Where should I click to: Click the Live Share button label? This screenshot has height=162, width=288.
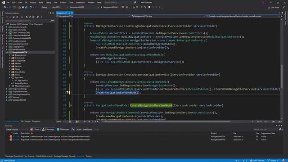click(275, 8)
